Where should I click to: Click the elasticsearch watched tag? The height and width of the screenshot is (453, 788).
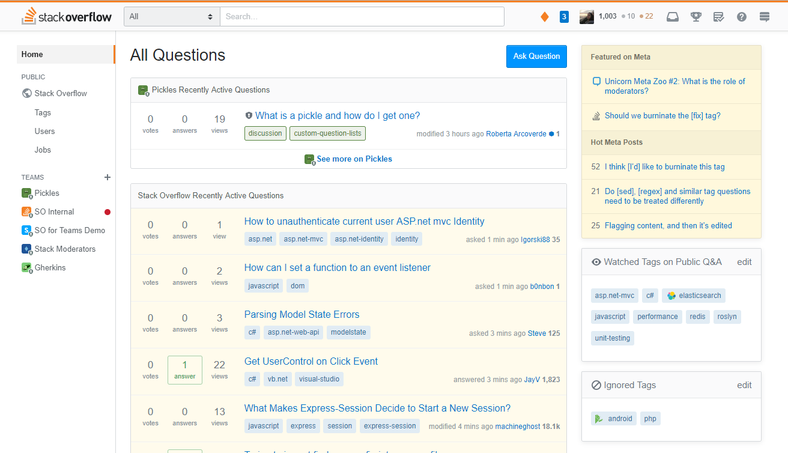click(x=694, y=296)
